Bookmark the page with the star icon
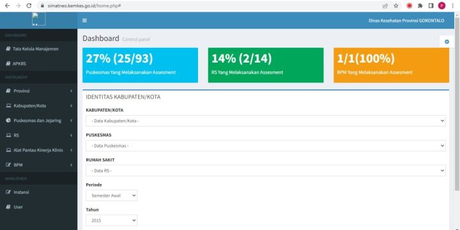This screenshot has width=460, height=230. click(x=396, y=6)
